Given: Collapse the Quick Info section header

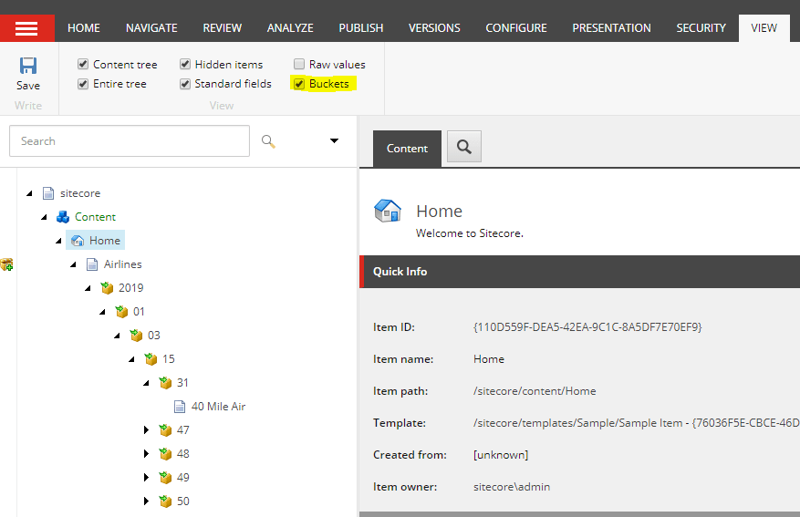Looking at the screenshot, I should click(x=579, y=272).
